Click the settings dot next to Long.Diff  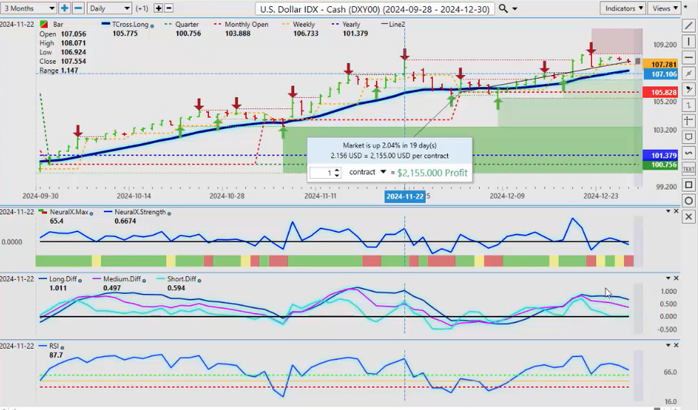click(x=80, y=280)
